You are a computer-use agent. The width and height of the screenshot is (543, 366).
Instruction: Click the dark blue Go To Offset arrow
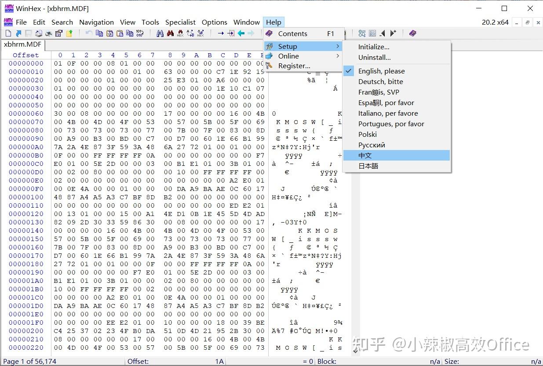(x=221, y=33)
